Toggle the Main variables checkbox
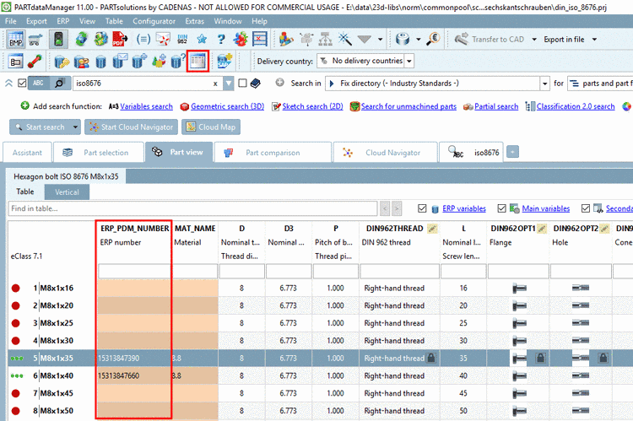This screenshot has width=633, height=421. tap(503, 208)
